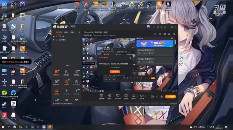Open the Apex Legends desktop shortcut
This screenshot has height=130, width=233.
86,5
